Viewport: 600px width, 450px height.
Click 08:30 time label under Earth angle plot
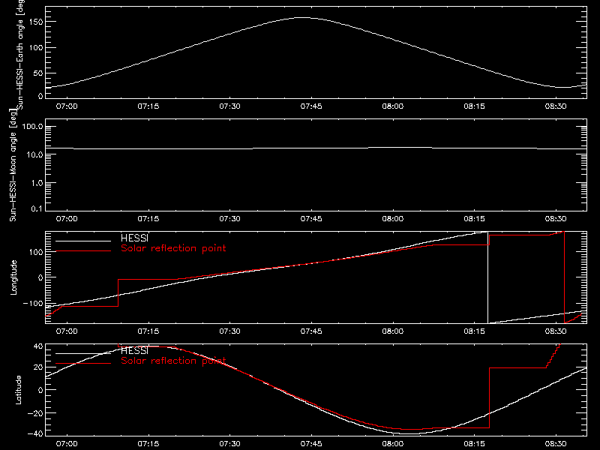556,106
